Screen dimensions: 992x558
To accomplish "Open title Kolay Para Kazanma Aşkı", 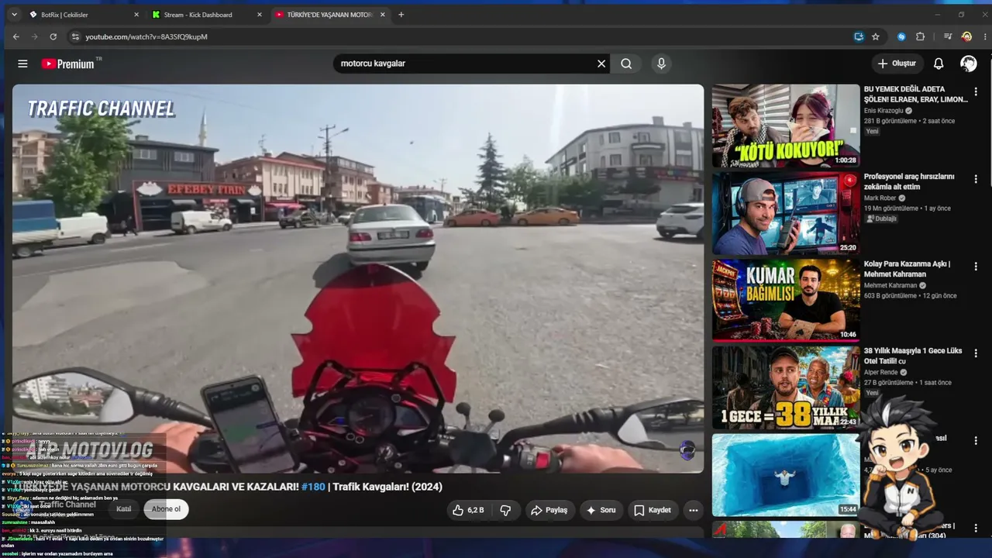I will [907, 269].
